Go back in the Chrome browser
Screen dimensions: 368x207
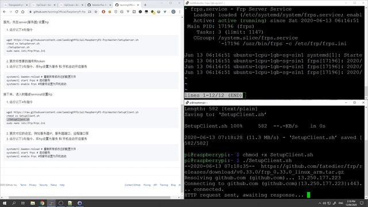(x=5, y=11)
